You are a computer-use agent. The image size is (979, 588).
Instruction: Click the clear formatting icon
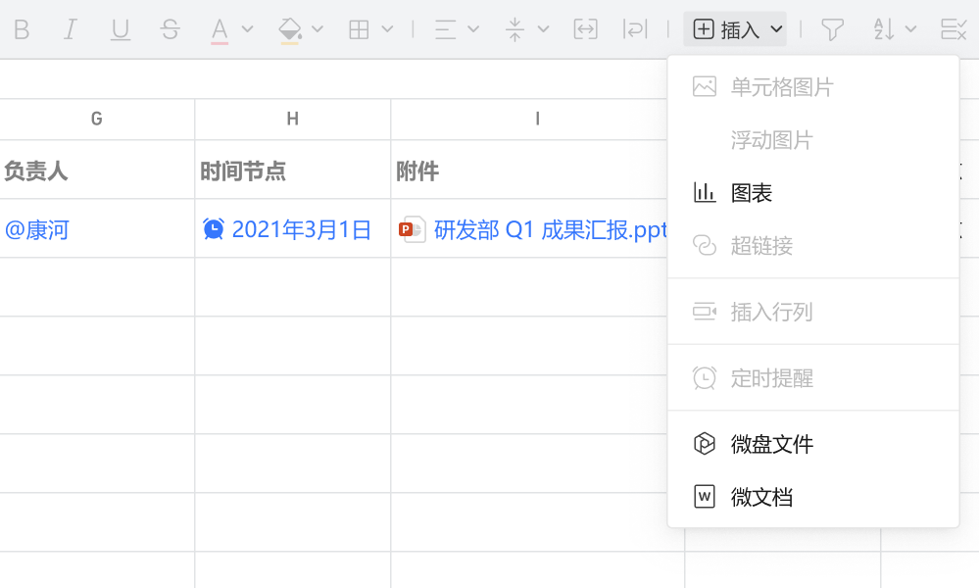[x=954, y=29]
